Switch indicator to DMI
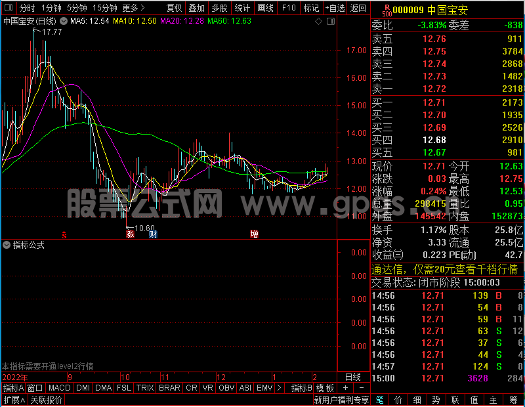The image size is (525, 407). pos(83,388)
